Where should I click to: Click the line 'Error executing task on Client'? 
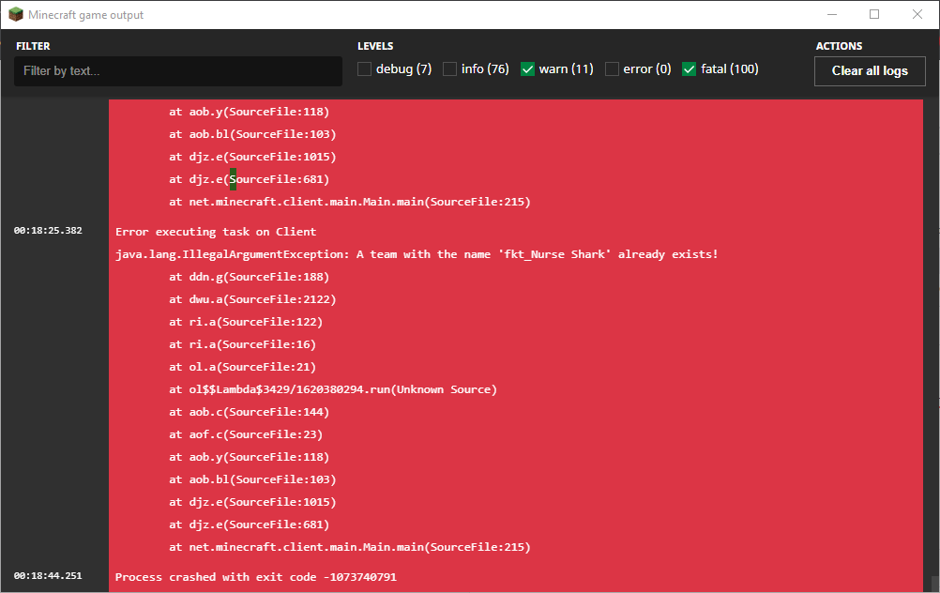[x=216, y=232]
